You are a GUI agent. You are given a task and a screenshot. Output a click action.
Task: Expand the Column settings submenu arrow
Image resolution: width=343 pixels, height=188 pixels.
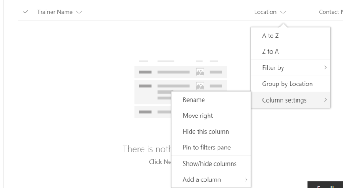click(x=325, y=100)
